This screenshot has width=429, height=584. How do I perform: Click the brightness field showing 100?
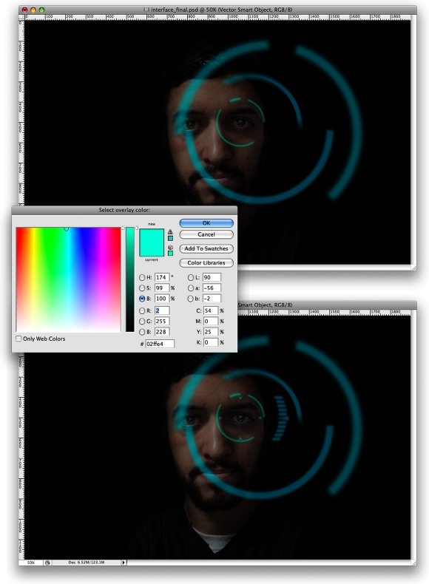pyautogui.click(x=162, y=299)
